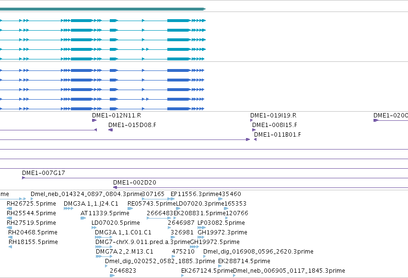Screen dimensions: 408x278
Task: Click the DME1-012N11.R feature label
Action: [117, 116]
